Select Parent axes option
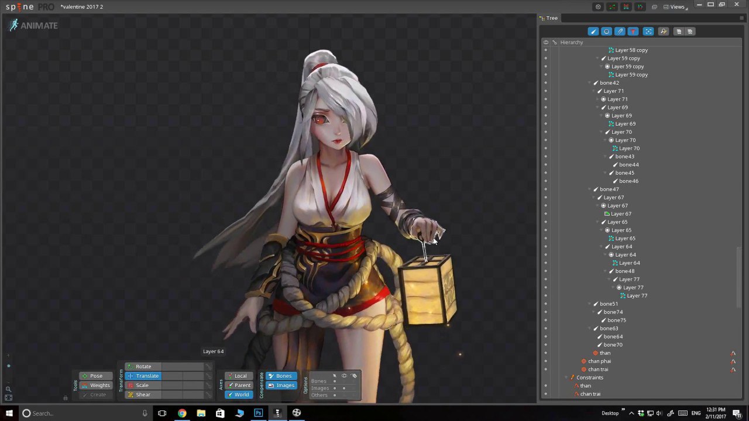 click(239, 385)
